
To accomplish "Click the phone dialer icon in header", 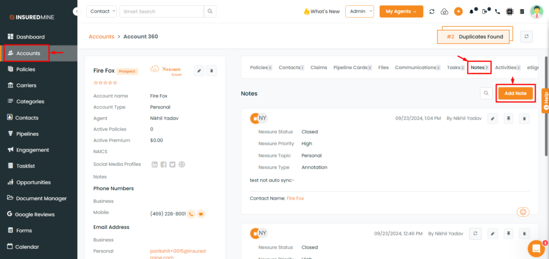I will point(497,12).
